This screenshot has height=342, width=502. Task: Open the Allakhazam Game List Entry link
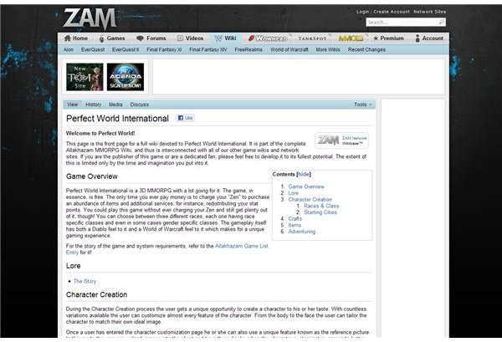tap(242, 246)
